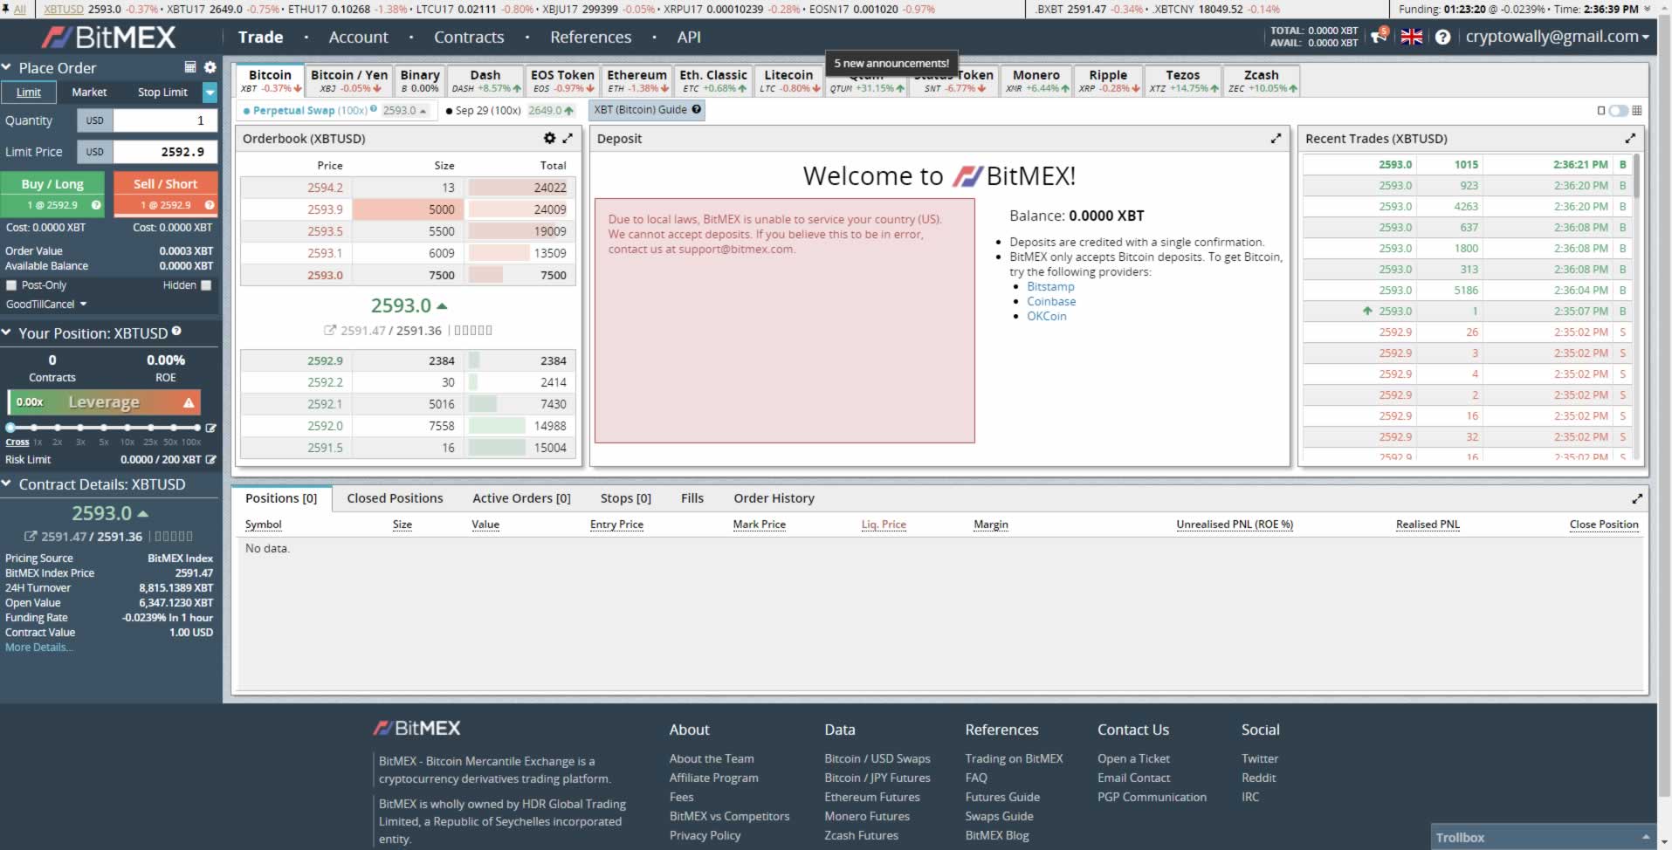1672x850 pixels.
Task: Open the Account menu
Action: (x=358, y=38)
